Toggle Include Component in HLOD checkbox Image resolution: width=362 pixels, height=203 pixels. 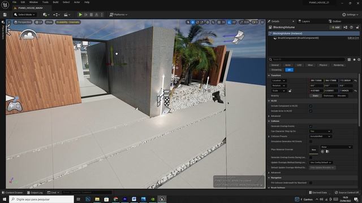311,106
